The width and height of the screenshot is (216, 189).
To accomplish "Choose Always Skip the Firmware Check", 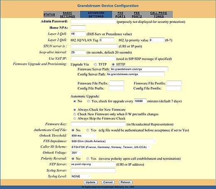I will click(x=75, y=119).
